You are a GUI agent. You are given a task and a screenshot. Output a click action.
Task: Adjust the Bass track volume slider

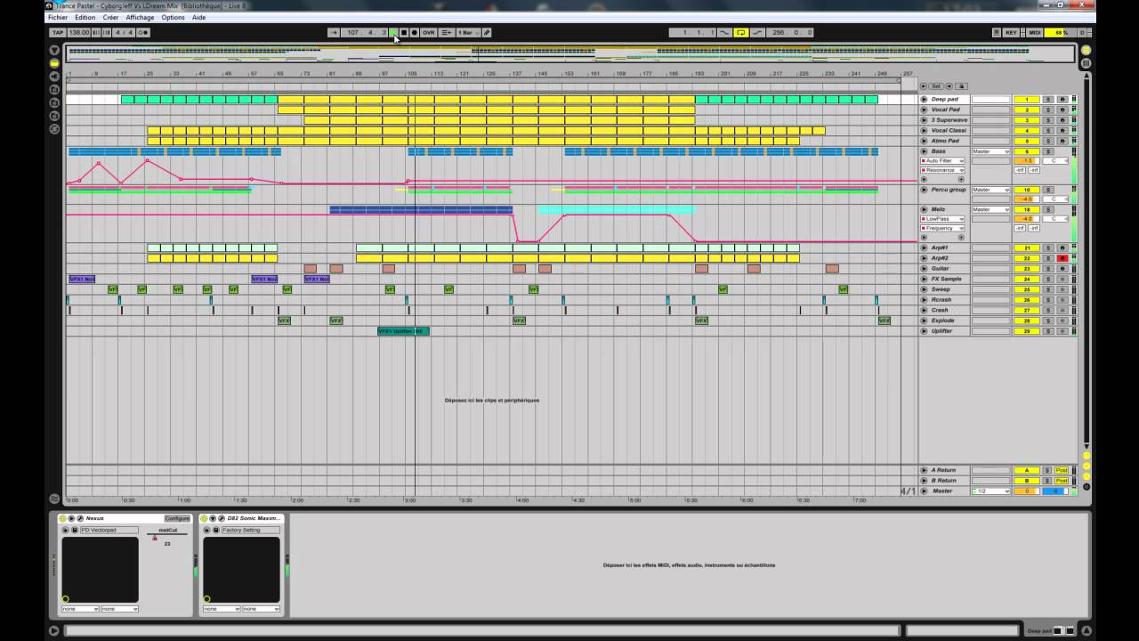(x=1027, y=161)
